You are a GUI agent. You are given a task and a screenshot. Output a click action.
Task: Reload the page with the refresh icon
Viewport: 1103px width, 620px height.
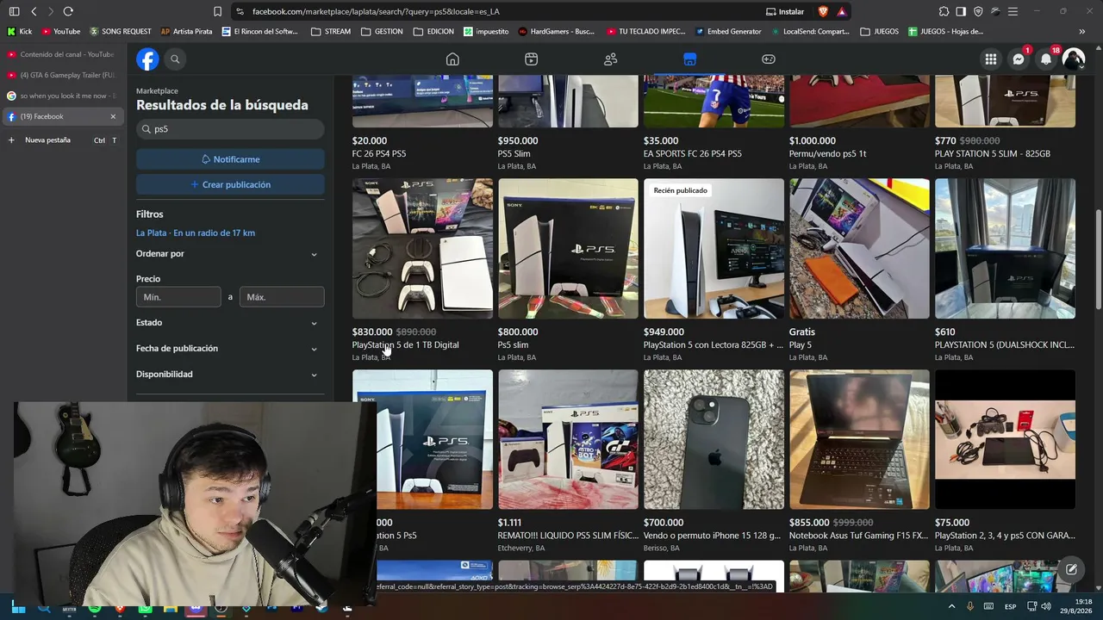click(68, 11)
